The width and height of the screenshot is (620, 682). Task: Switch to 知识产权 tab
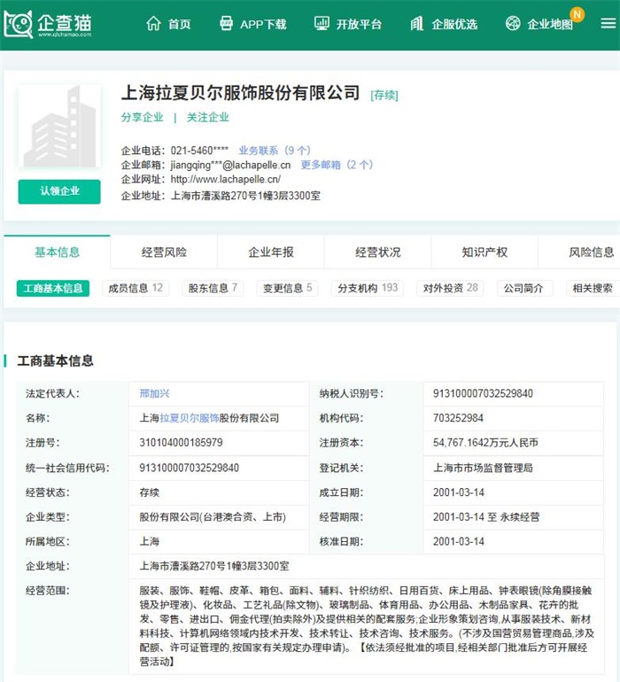484,252
